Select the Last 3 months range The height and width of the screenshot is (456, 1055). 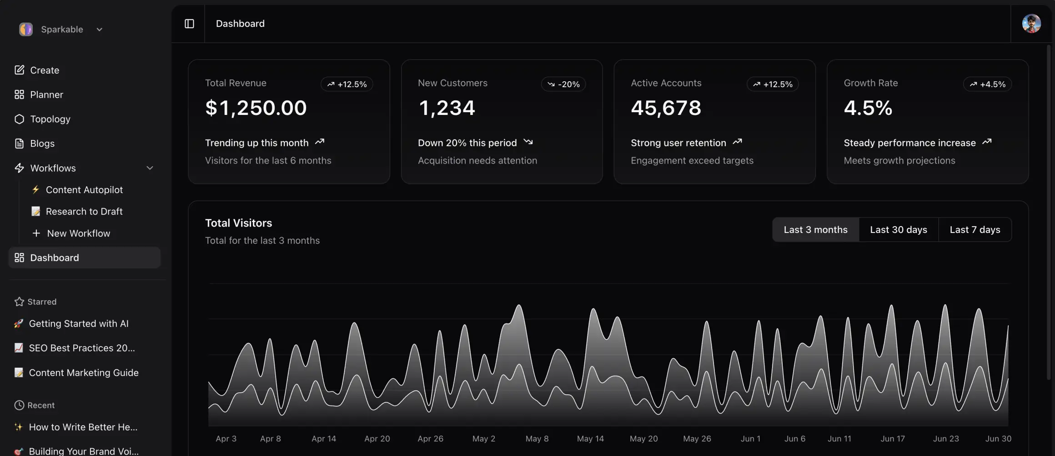[x=815, y=229]
